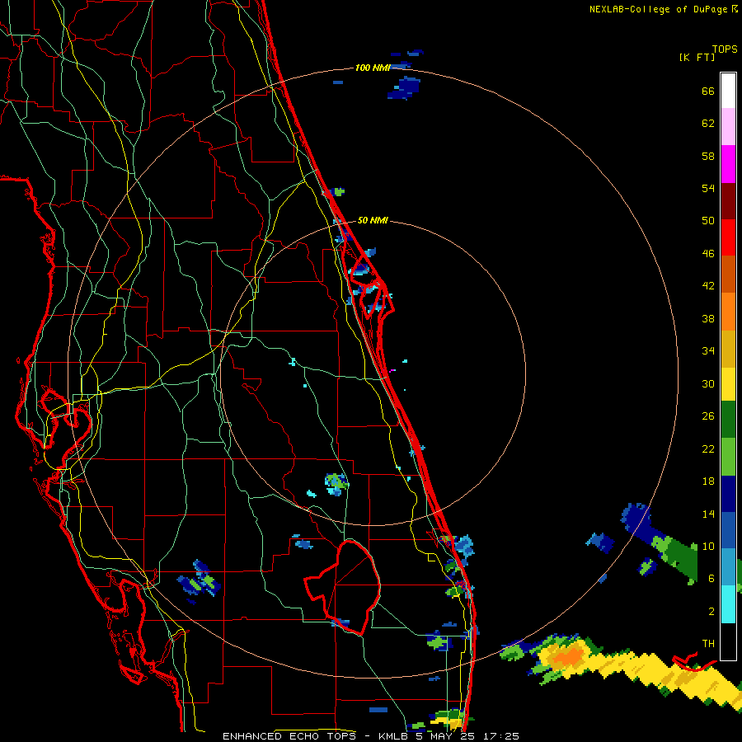Pick the navy blue legend swatch
Image resolution: width=742 pixels, height=742 pixels.
(728, 494)
